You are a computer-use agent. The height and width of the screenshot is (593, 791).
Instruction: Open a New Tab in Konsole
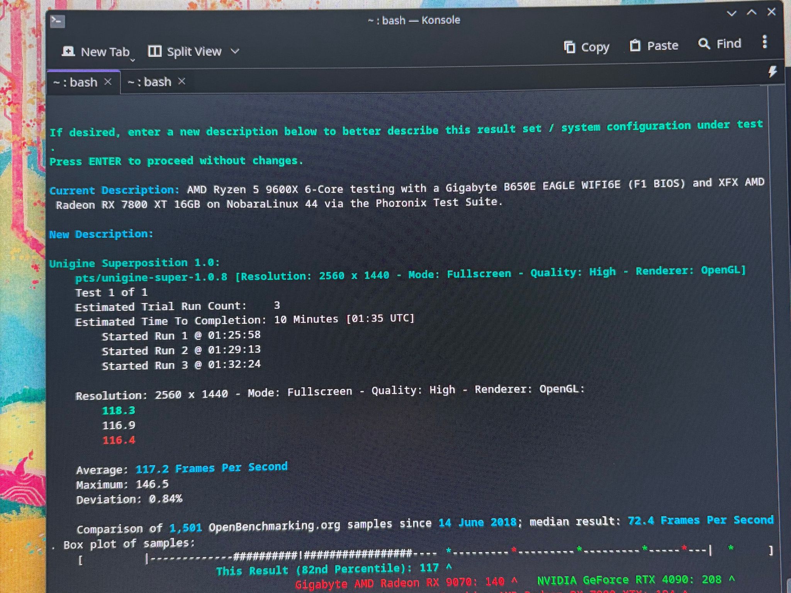pos(95,52)
